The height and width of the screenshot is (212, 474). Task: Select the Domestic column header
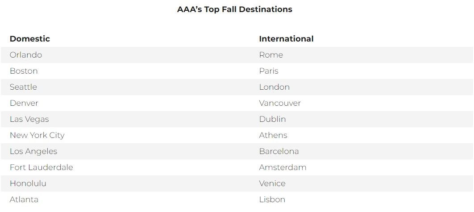coord(29,39)
